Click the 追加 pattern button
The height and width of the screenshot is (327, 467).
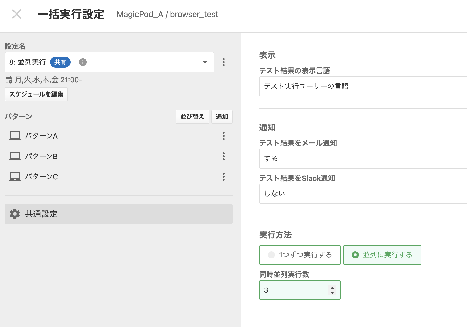pos(222,117)
